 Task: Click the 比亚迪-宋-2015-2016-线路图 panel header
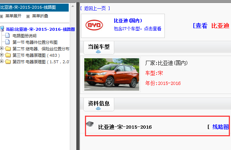pyautogui.click(x=34, y=7)
